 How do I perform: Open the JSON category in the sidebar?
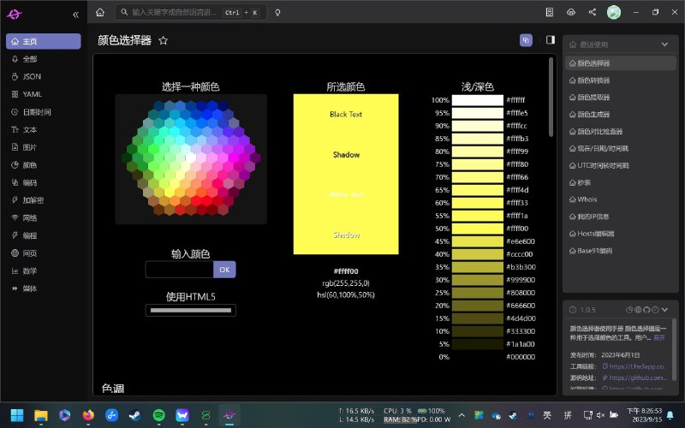(31, 76)
